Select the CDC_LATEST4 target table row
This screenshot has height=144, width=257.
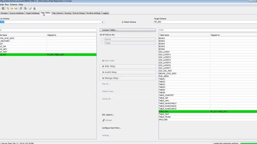(208, 63)
